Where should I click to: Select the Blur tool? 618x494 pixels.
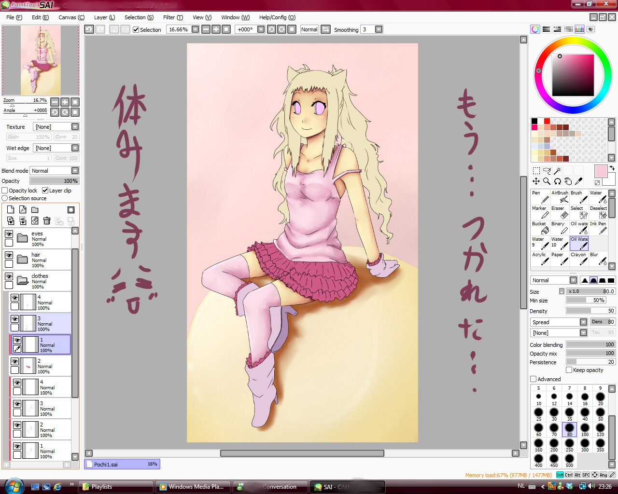click(x=598, y=258)
